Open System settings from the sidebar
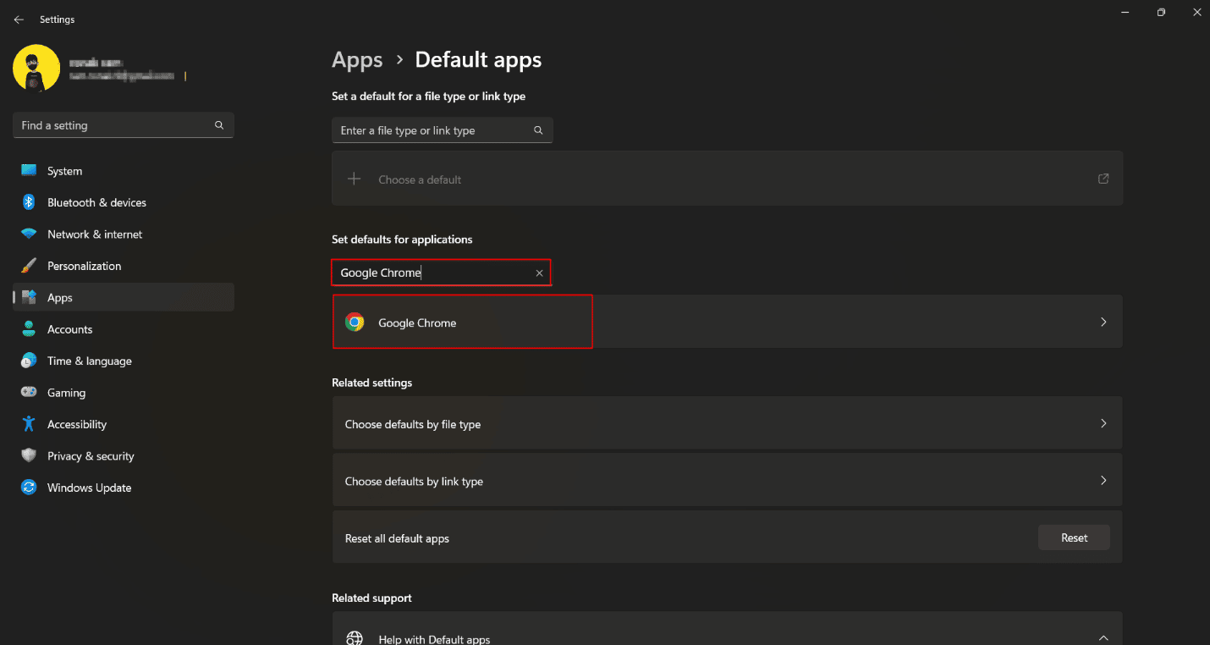Viewport: 1210px width, 645px height. pyautogui.click(x=64, y=170)
